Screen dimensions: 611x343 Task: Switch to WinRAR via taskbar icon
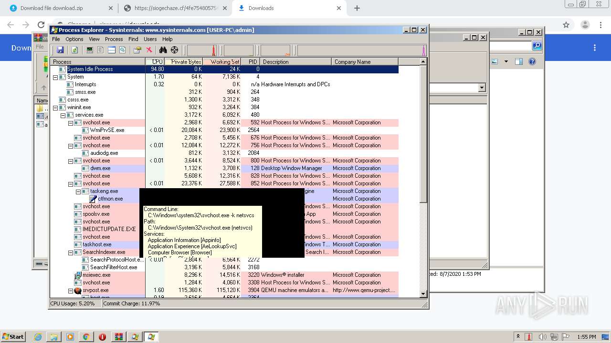(119, 337)
